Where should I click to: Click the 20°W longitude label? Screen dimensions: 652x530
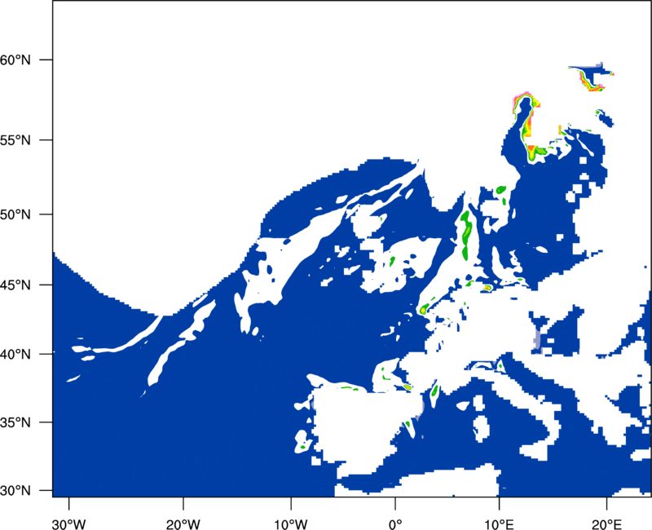pyautogui.click(x=183, y=524)
